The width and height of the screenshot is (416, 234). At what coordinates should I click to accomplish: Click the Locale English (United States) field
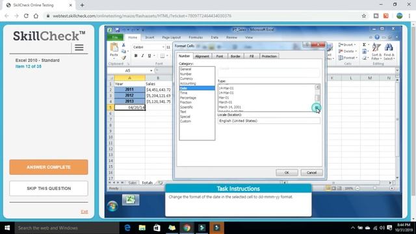click(269, 121)
